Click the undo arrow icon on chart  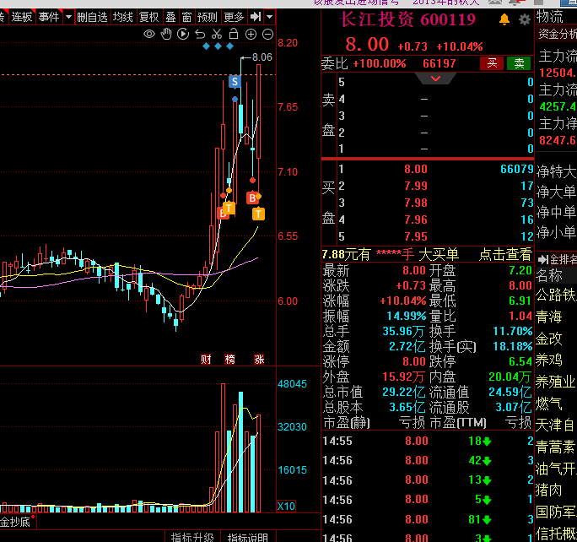tap(200, 35)
